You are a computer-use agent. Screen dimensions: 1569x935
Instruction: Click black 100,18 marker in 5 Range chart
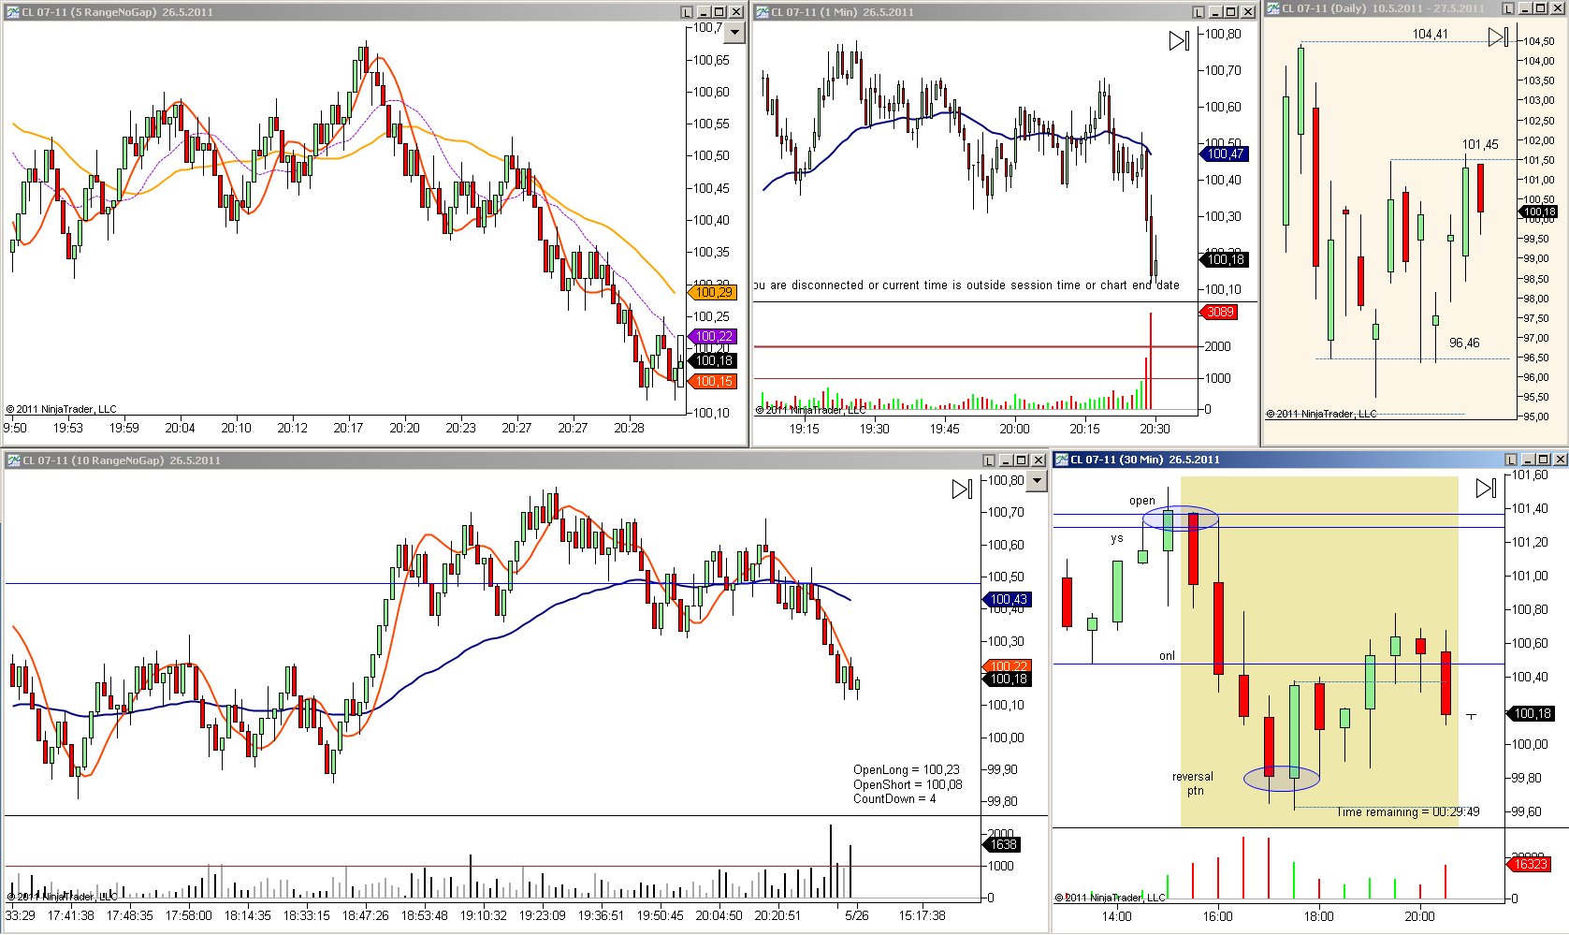pos(713,361)
